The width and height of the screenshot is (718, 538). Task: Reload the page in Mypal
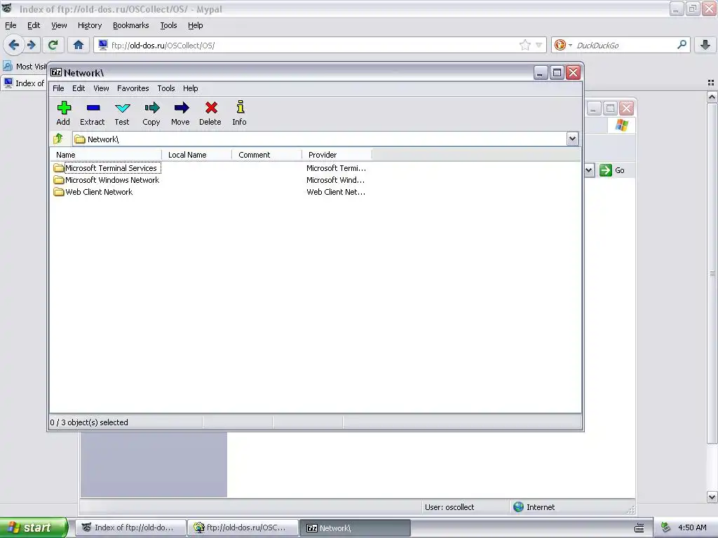click(x=53, y=45)
